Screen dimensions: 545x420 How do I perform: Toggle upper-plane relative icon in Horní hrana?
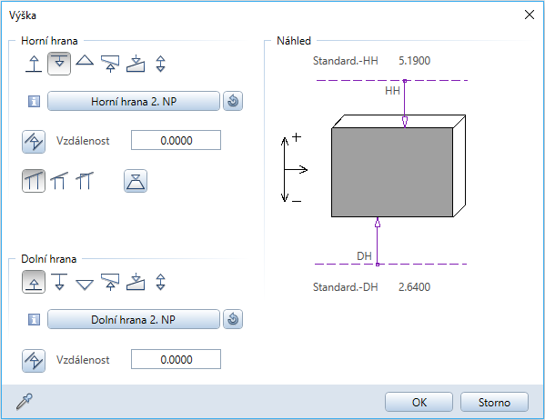tap(59, 64)
